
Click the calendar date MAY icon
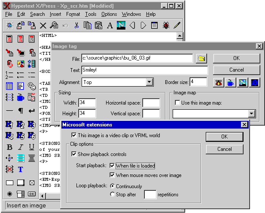point(32,97)
